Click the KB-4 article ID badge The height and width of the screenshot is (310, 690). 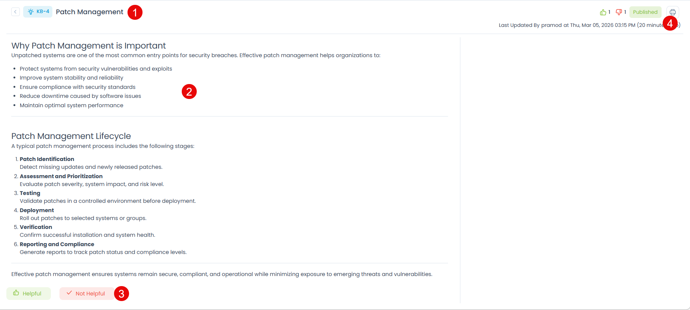pos(38,12)
